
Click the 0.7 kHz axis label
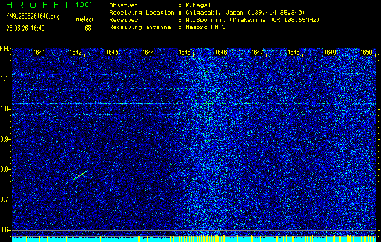pos(5,200)
